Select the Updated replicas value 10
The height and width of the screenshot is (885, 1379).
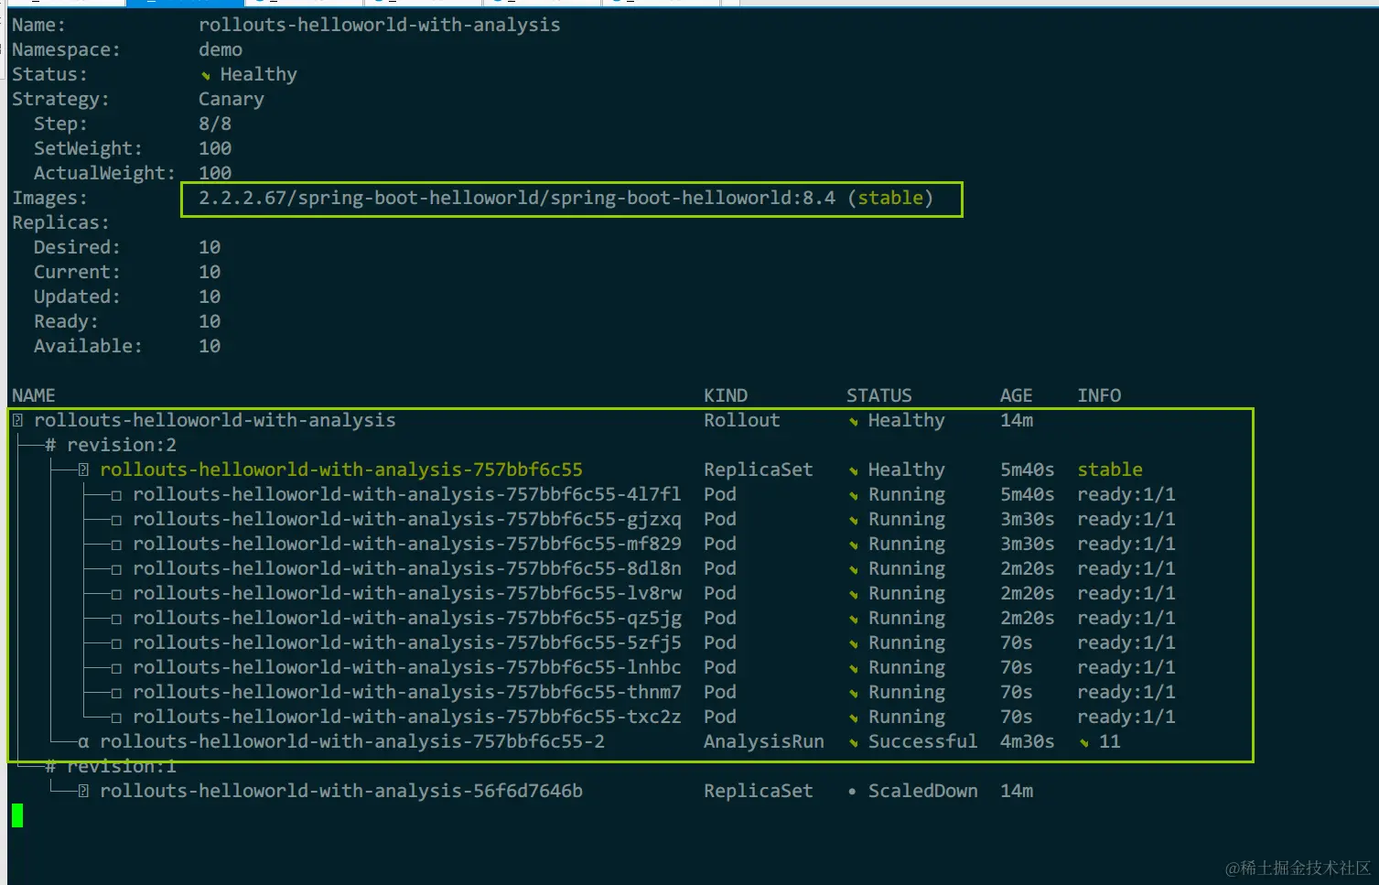[x=210, y=297]
